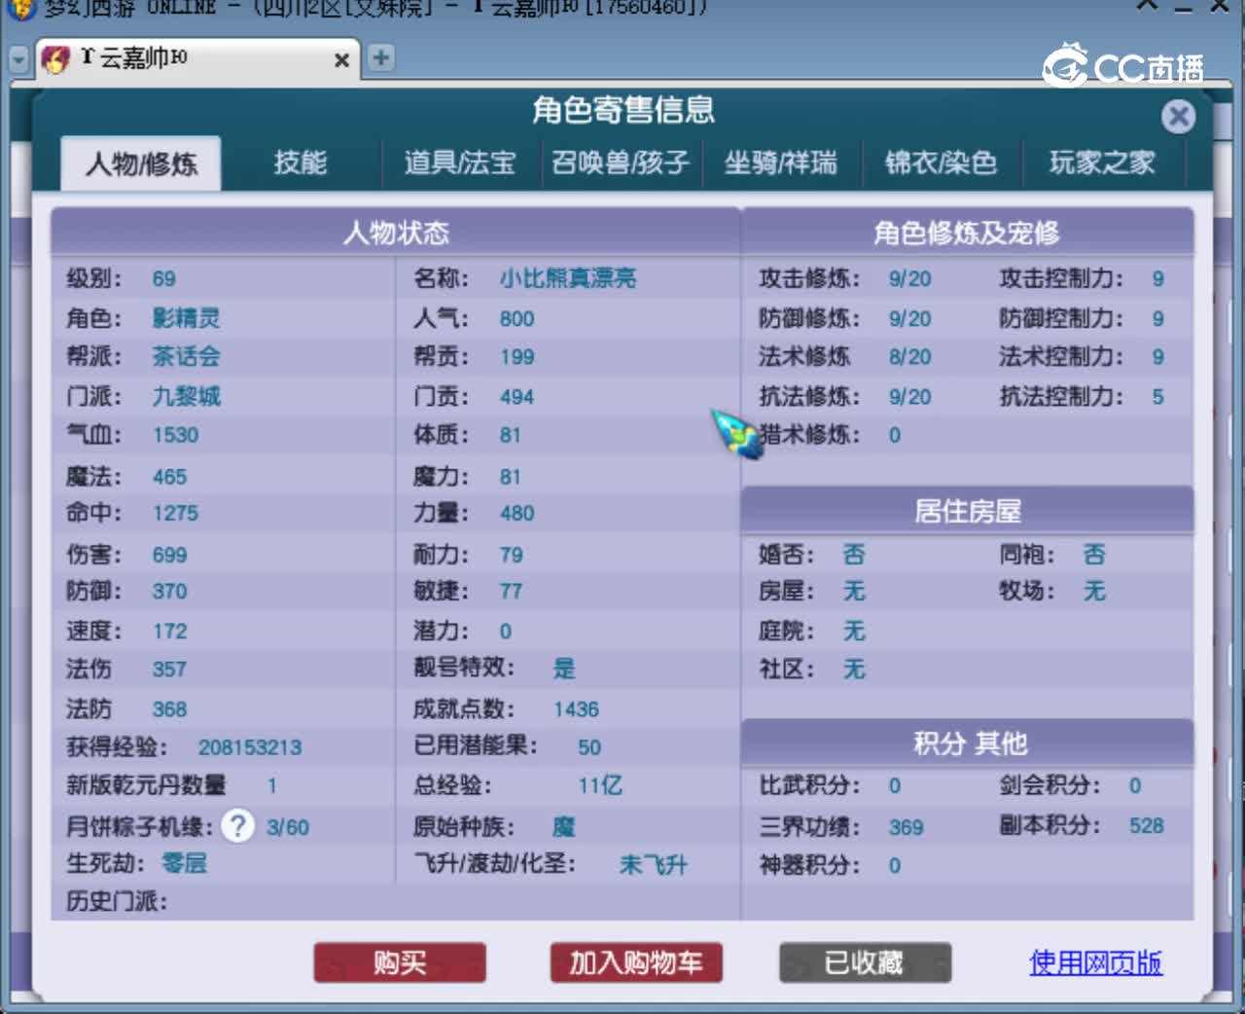Click the 获得经验 value 208153213
Viewport: 1245px width, 1014px height.
point(250,747)
